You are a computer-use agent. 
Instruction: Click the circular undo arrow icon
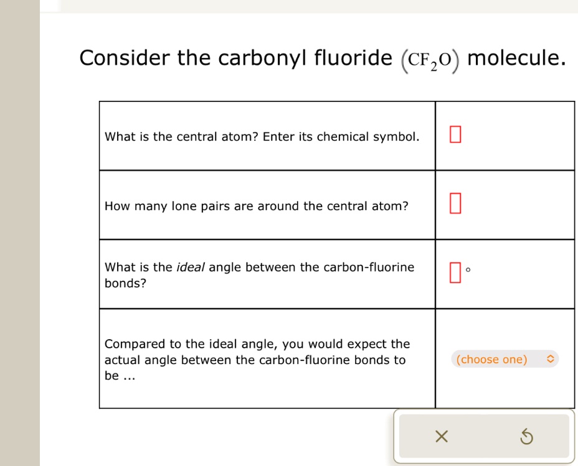[527, 437]
